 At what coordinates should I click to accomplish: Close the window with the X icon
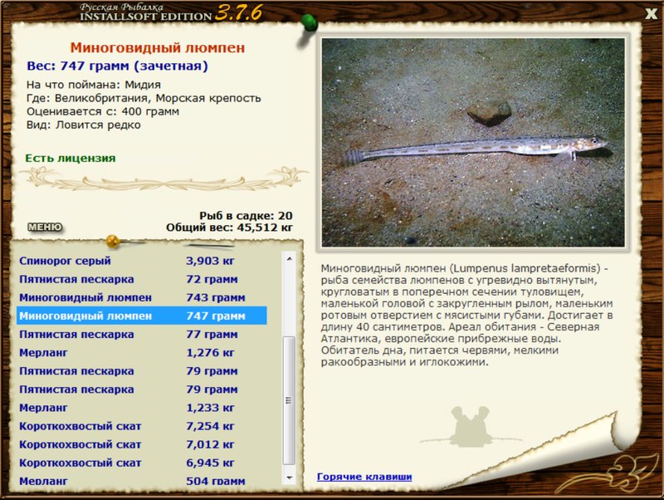(652, 13)
